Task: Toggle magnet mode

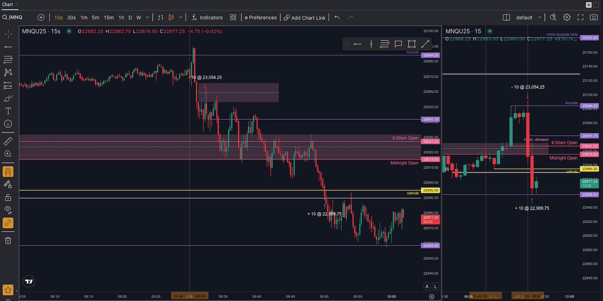Action: tap(8, 171)
